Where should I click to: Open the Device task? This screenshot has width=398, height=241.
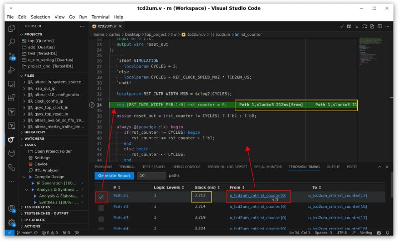(x=41, y=164)
